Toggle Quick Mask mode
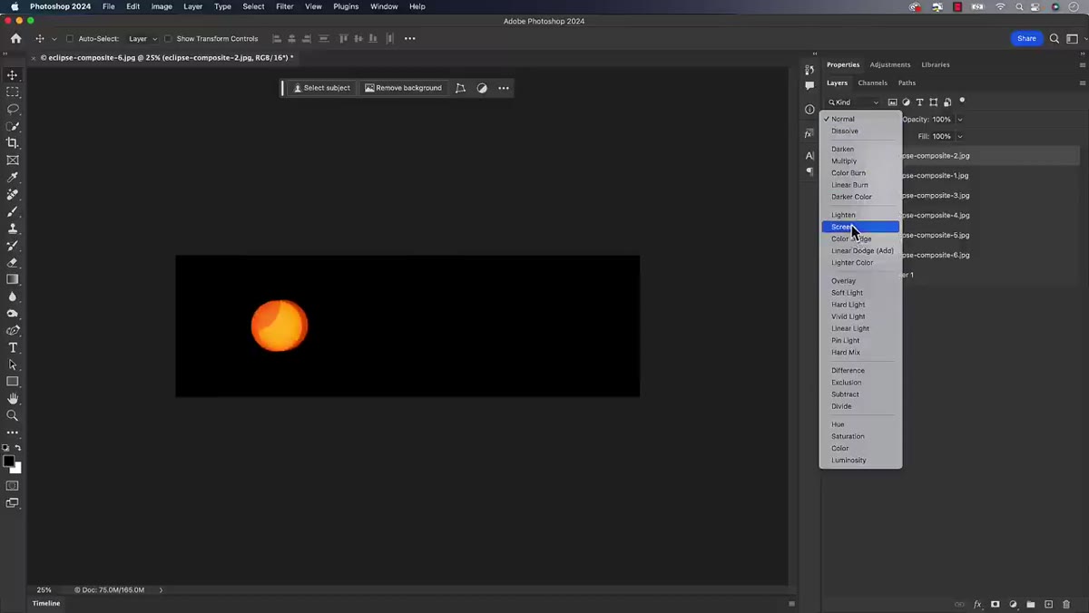1089x613 pixels. [x=13, y=486]
